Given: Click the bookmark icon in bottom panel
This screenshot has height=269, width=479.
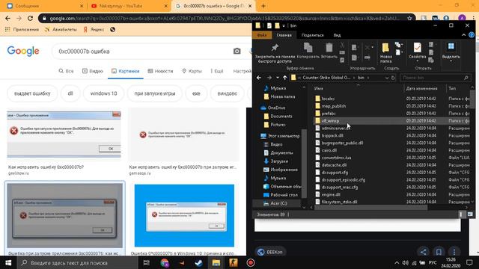Looking at the screenshot, I should click(x=439, y=252).
